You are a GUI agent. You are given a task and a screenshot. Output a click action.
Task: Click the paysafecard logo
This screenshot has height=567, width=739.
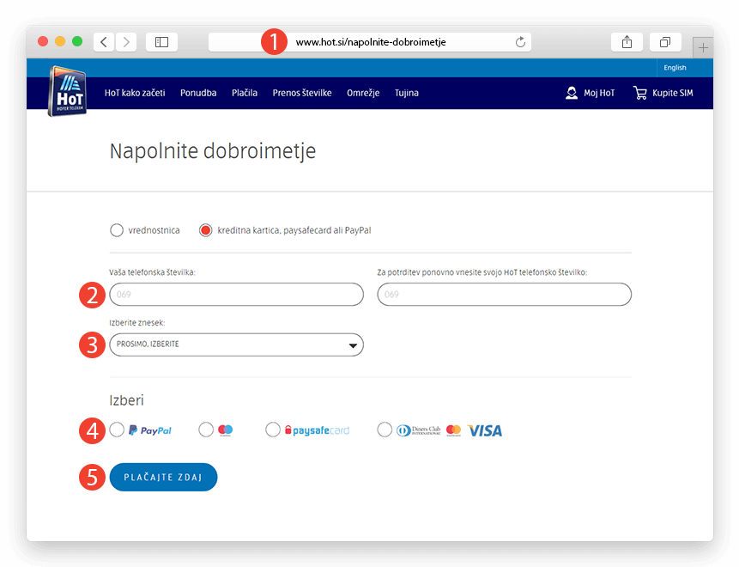tap(317, 430)
